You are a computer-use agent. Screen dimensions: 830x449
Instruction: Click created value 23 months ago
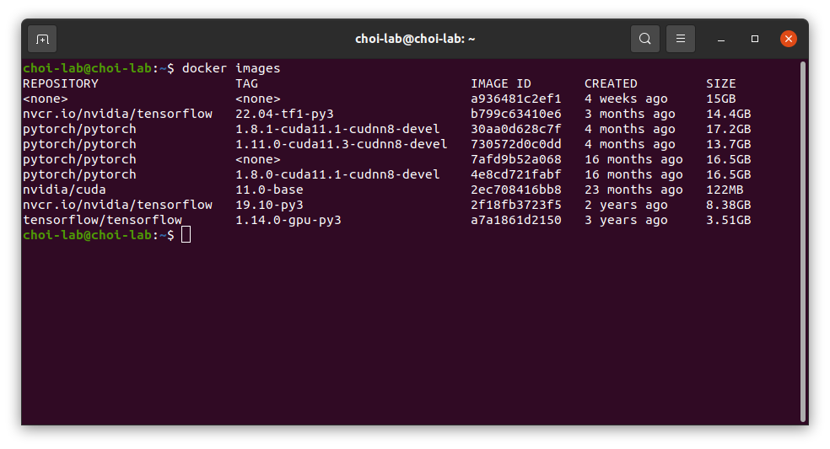point(633,190)
